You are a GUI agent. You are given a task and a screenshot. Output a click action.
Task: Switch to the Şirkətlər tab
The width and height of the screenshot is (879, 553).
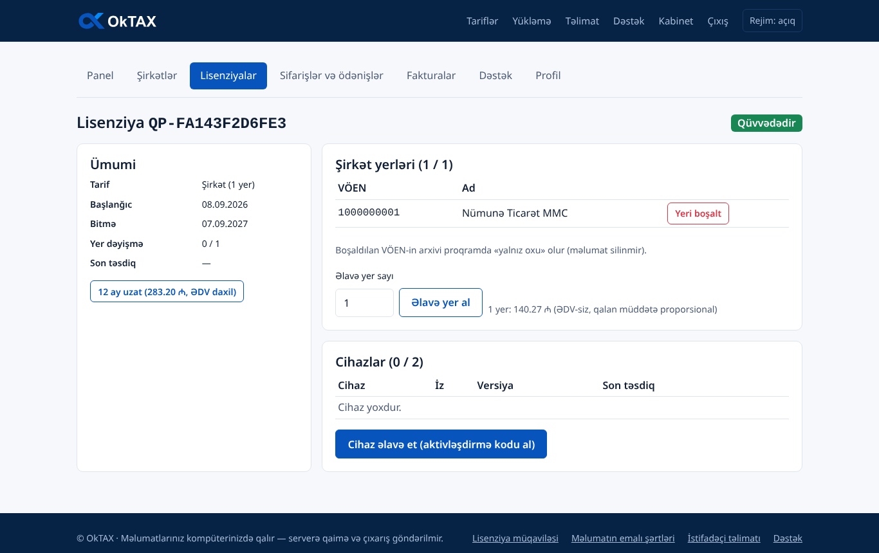click(x=157, y=76)
